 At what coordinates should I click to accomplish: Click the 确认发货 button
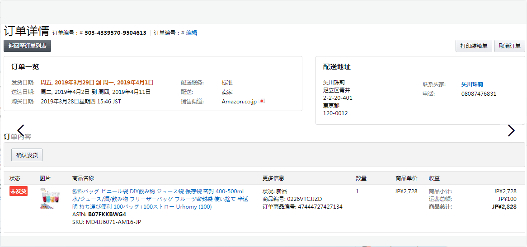[27, 155]
